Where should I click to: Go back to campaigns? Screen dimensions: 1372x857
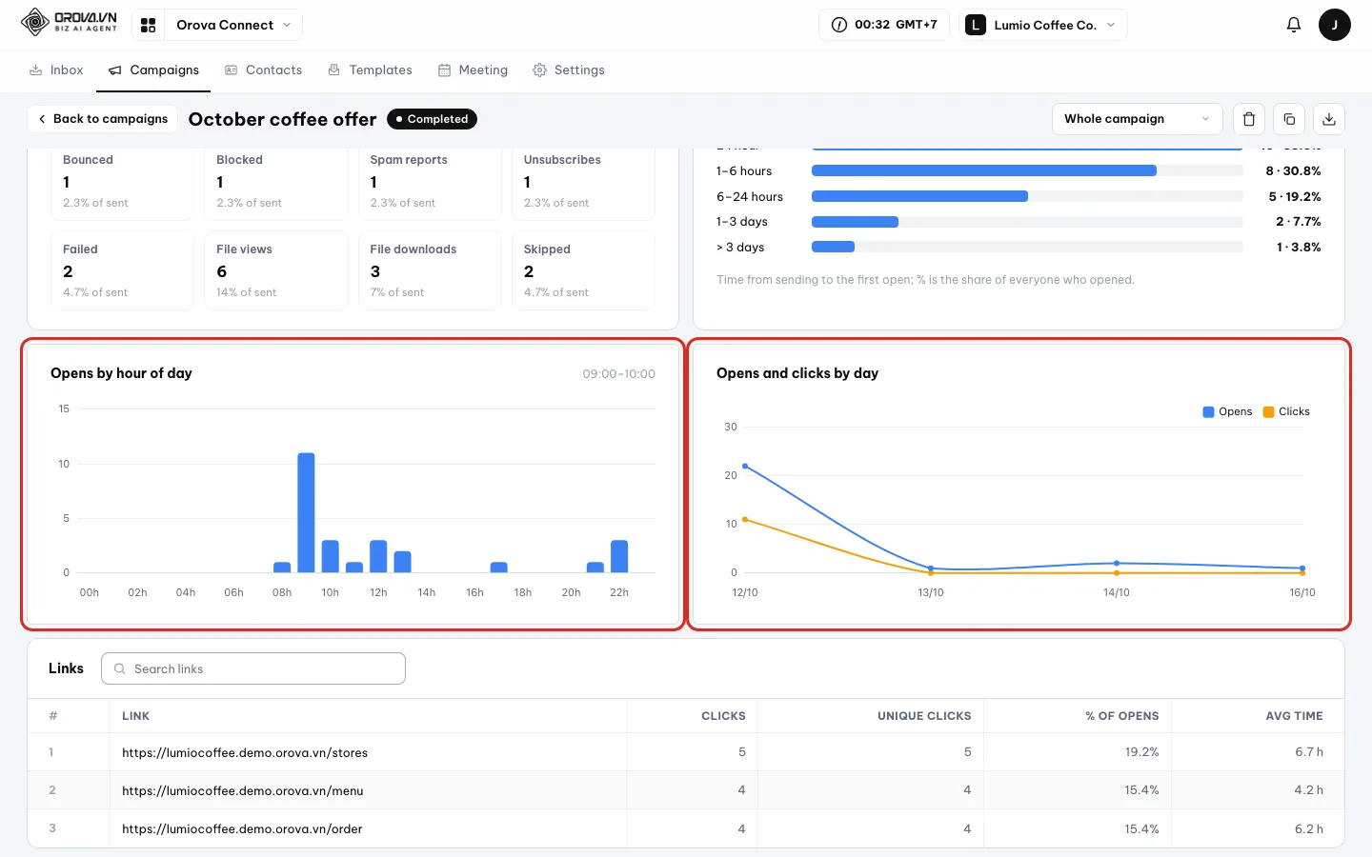(103, 119)
